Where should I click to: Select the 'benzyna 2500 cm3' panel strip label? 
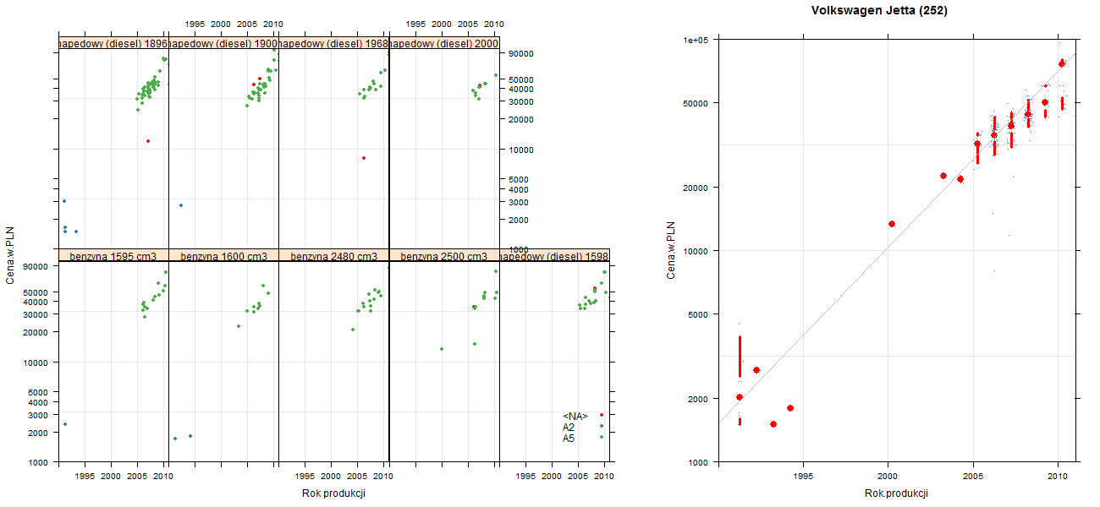(443, 256)
